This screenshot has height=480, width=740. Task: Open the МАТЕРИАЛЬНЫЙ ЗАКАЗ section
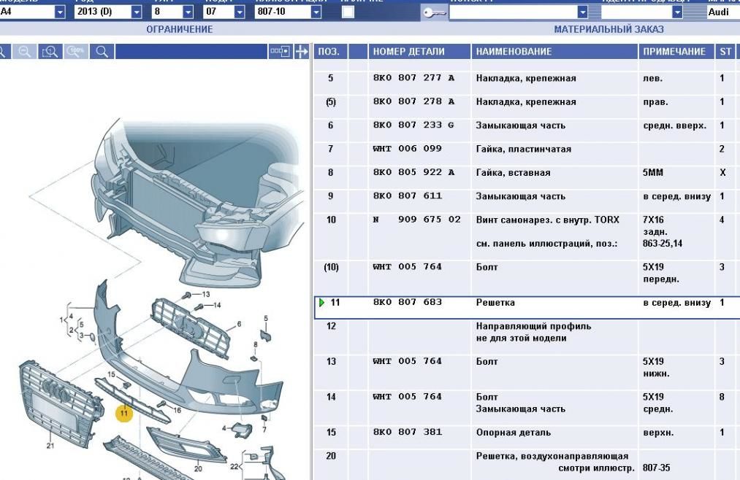tap(609, 29)
